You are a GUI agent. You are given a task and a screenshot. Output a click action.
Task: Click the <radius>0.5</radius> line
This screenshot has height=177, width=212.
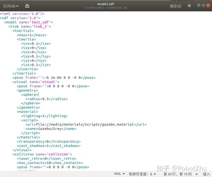(47, 99)
